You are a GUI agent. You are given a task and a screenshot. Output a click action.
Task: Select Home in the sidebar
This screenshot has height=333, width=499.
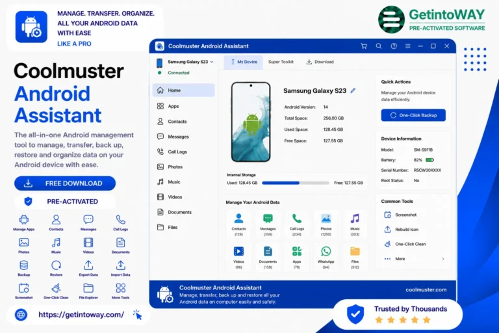[184, 90]
